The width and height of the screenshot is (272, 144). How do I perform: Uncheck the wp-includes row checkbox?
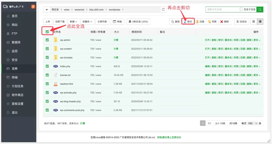[47, 57]
